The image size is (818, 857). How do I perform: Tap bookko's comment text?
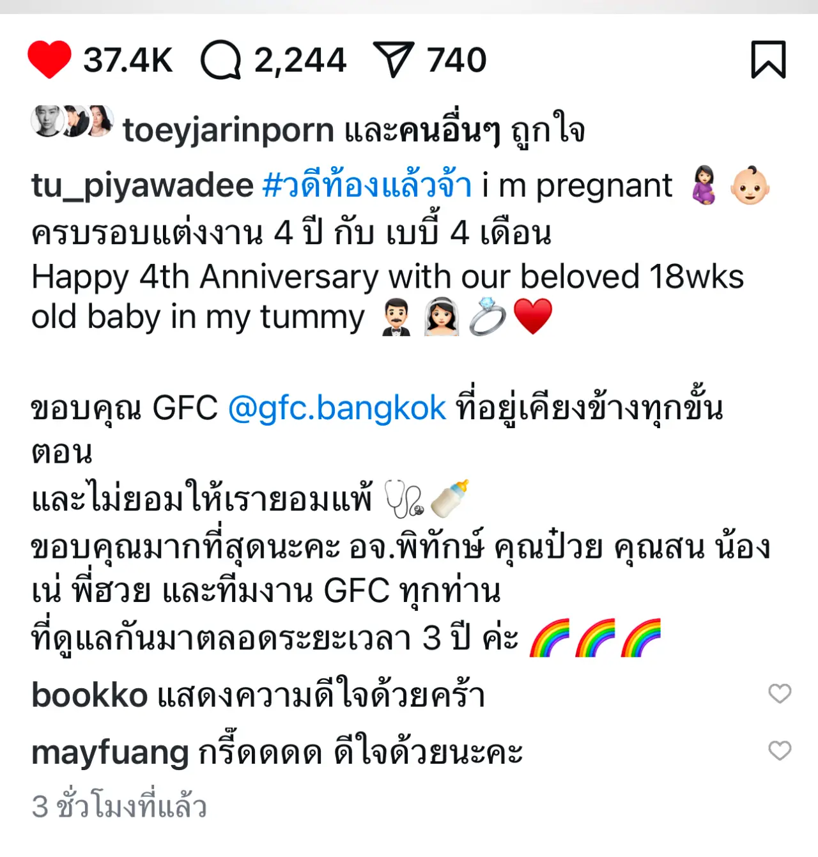[321, 695]
